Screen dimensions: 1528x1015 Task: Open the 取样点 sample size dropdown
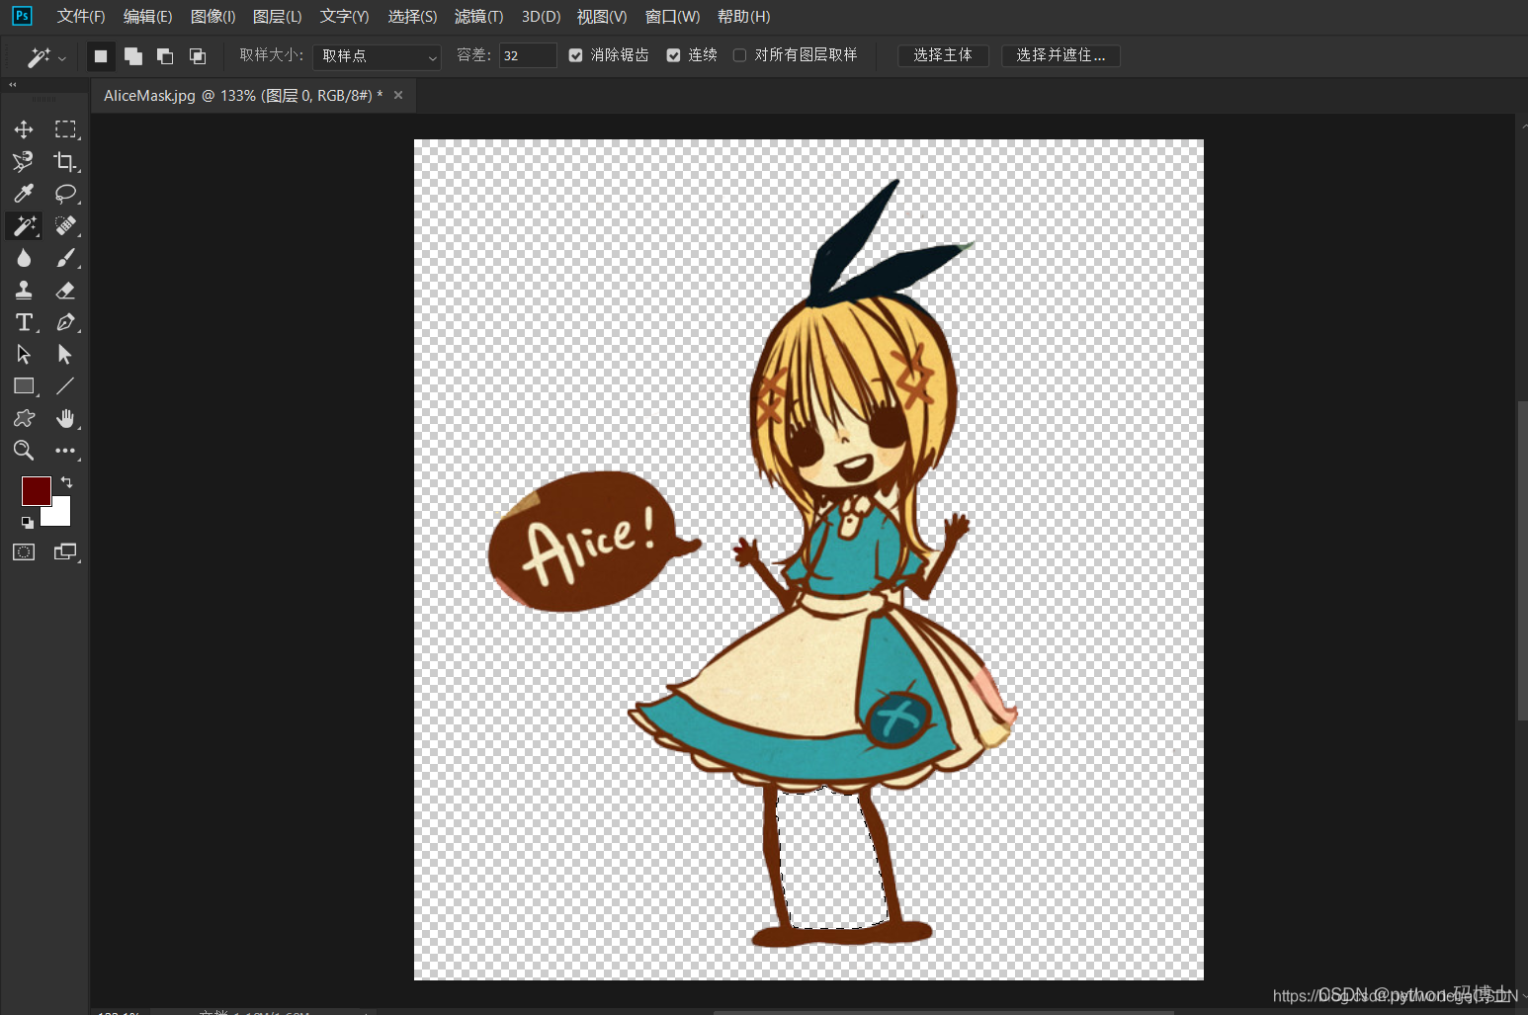pos(377,56)
